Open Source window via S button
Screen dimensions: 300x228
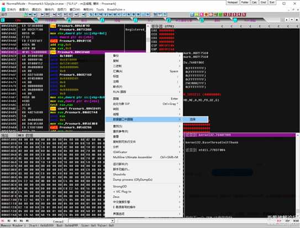click(x=148, y=14)
